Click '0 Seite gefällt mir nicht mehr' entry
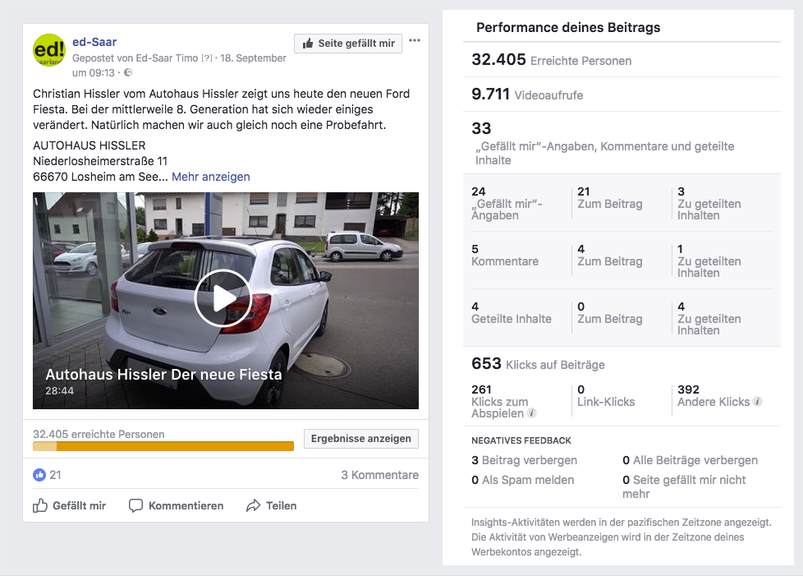Screen dimensions: 803x576 click(x=684, y=486)
